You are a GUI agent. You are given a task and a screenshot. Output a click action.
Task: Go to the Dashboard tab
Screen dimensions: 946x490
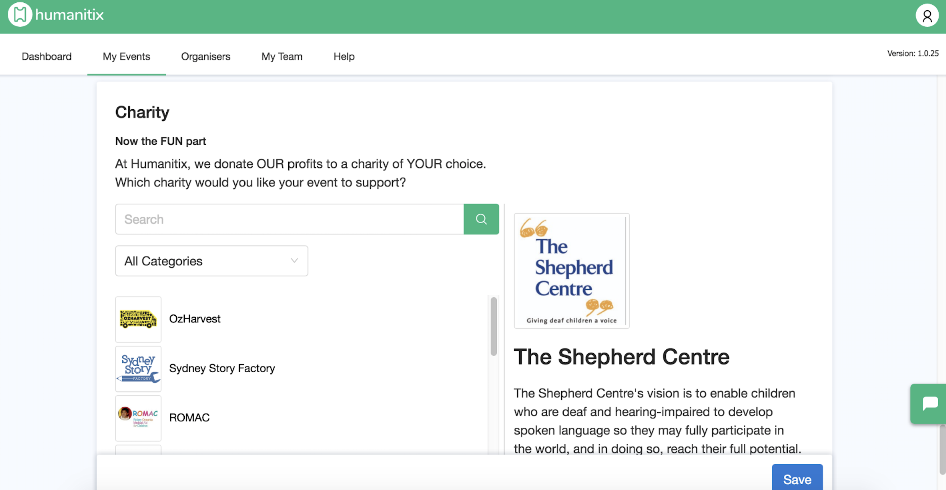[47, 57]
